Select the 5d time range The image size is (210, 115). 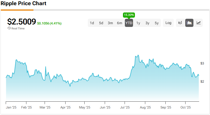(101, 23)
